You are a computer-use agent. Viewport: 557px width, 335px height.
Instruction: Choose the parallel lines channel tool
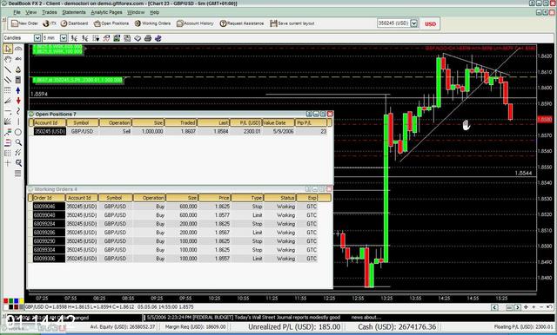tap(8, 80)
